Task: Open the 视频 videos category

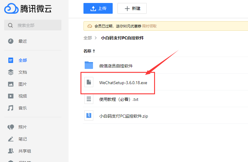Action: [x=23, y=96]
